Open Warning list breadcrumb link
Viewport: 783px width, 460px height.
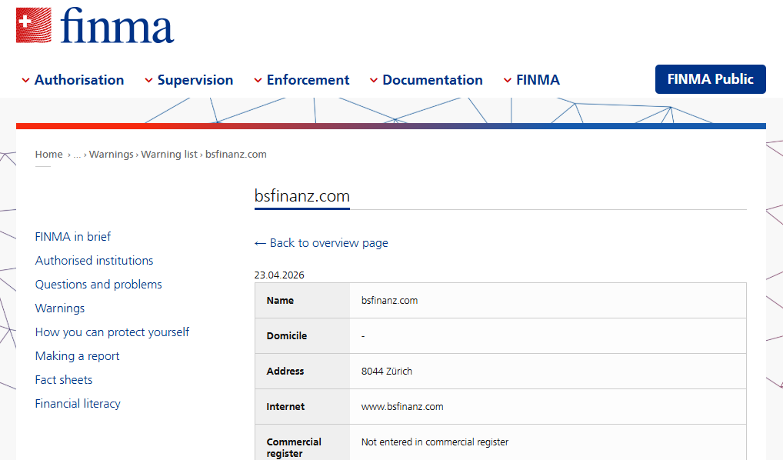[x=169, y=155]
